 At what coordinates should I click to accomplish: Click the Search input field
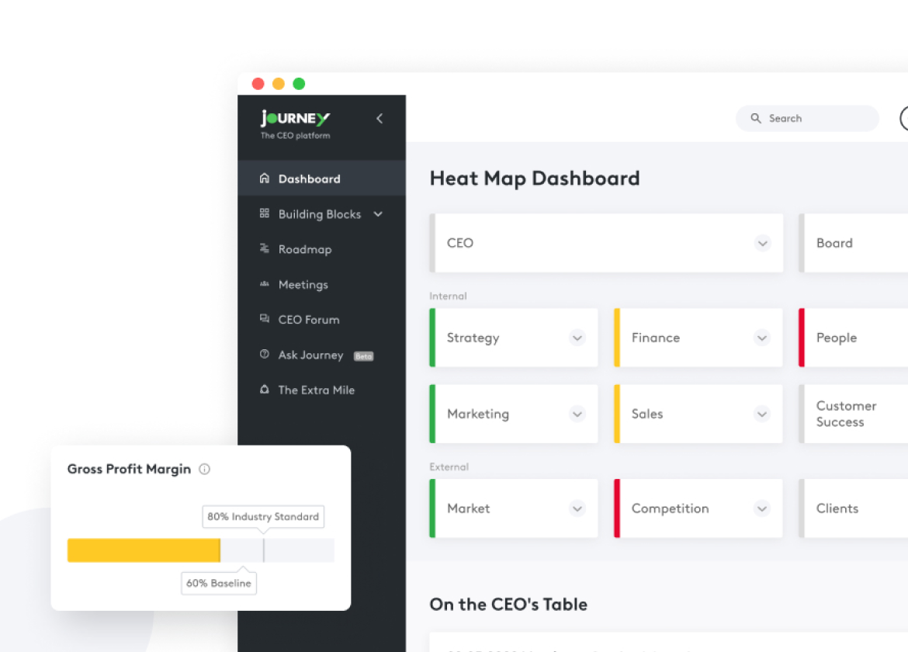point(815,119)
